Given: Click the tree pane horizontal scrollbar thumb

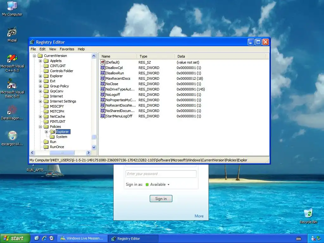Looking at the screenshot, I should point(62,153).
